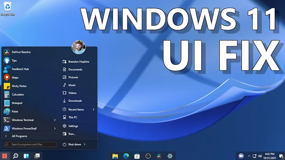Expand Windows PowerShell jump list arrow
Image resolution: width=285 pixels, height=160 pixels.
(55, 129)
